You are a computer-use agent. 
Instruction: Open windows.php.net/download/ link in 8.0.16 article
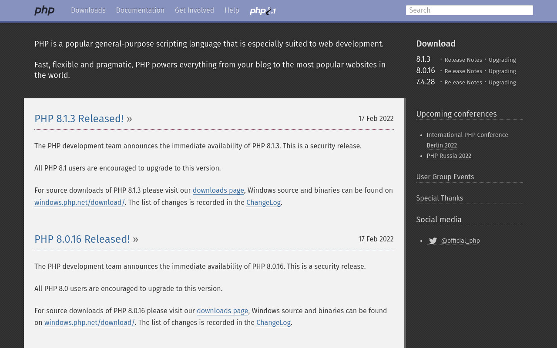[90, 323]
